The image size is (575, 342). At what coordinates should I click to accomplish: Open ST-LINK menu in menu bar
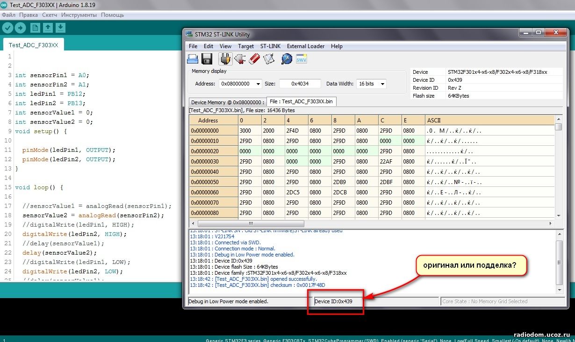[271, 46]
